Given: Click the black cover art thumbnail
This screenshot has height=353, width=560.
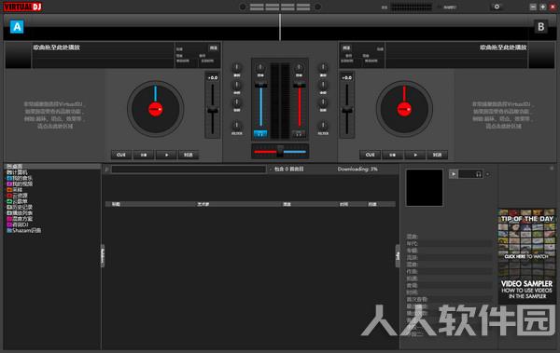Looking at the screenshot, I should point(425,187).
